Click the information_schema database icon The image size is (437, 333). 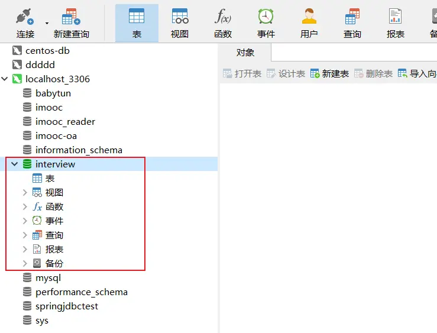click(x=27, y=150)
